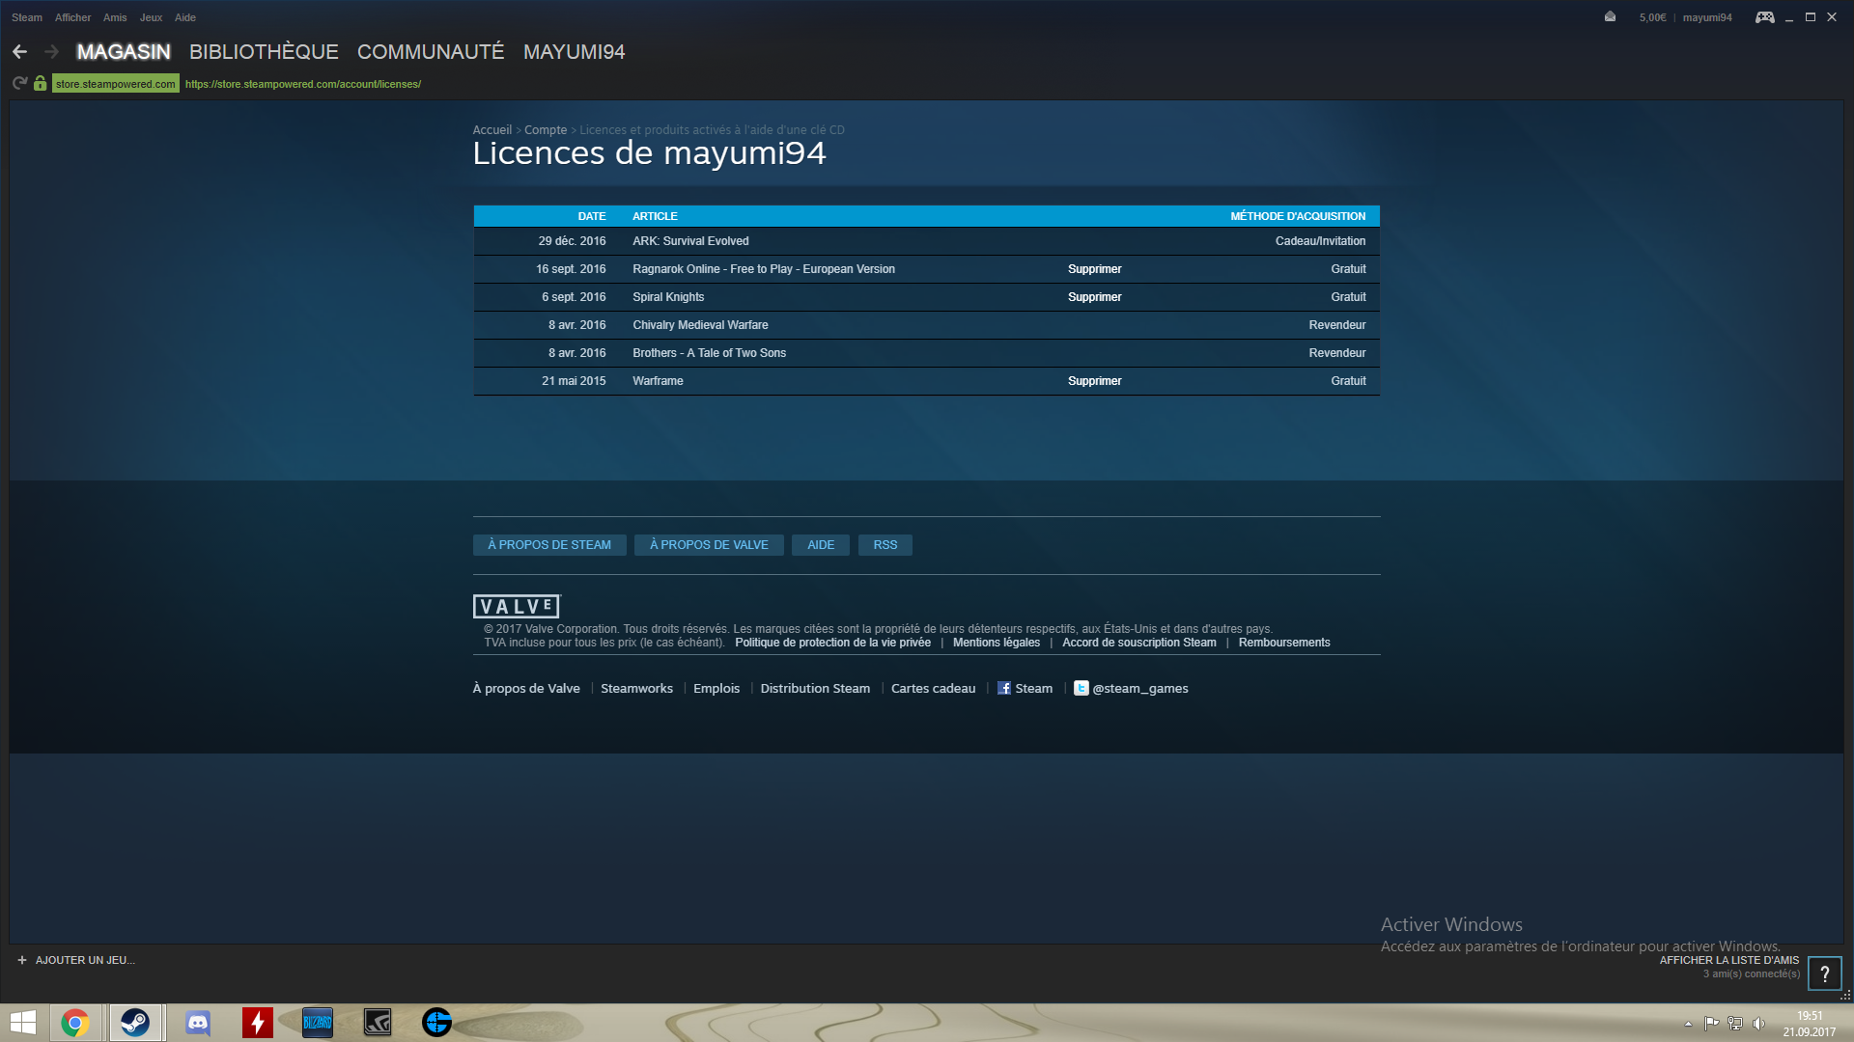Screen dimensions: 1854x1042
Task: Click the 5,00€ wallet balance
Action: coord(1652,17)
